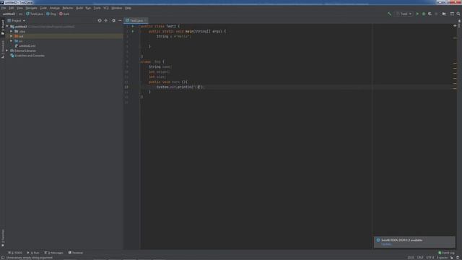Open Project Structure icon in toolbar
Screen dimensions: 462x260
444,14
